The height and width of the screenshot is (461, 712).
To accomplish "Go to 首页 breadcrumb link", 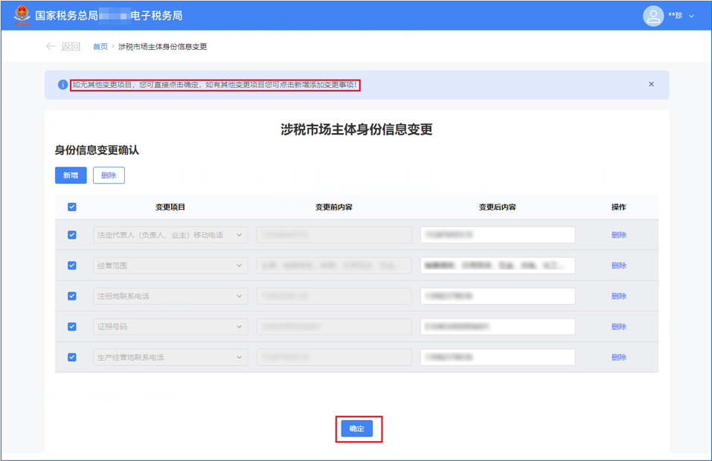I will [100, 47].
